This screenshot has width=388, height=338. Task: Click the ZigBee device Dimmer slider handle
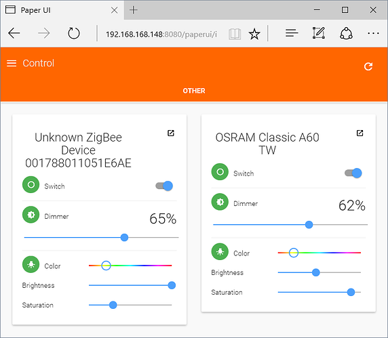point(124,238)
